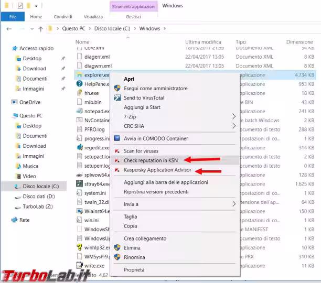Click the VirusTotal icon in context menu
Image resolution: width=321 pixels, height=283 pixels.
point(116,98)
